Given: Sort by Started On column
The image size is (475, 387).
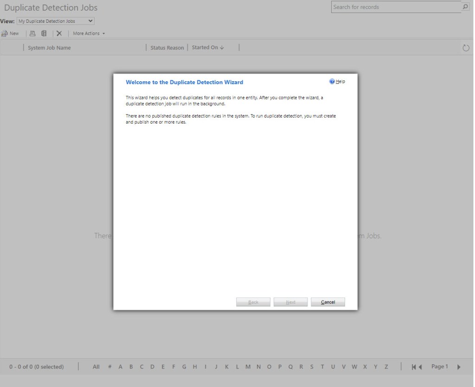Looking at the screenshot, I should pos(207,47).
